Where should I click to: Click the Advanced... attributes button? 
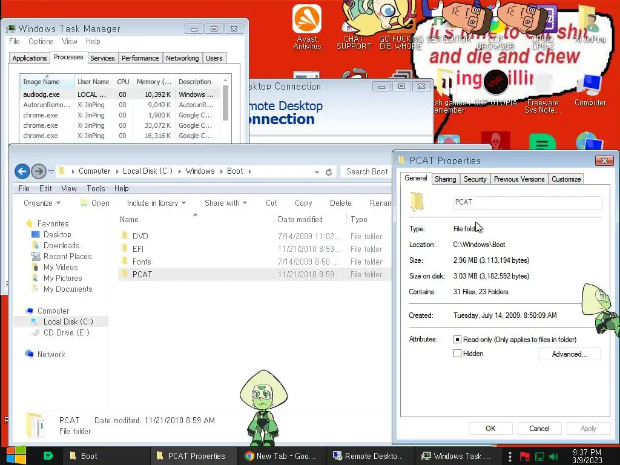(x=569, y=354)
